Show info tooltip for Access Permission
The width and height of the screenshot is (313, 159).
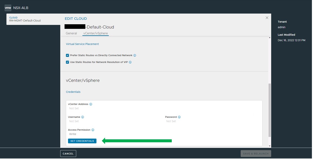point(93,130)
